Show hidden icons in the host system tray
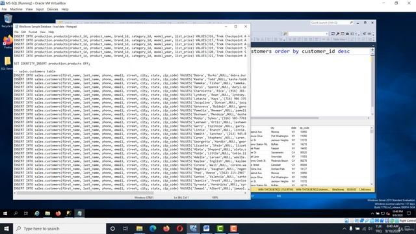416x234 pixels. (344, 229)
